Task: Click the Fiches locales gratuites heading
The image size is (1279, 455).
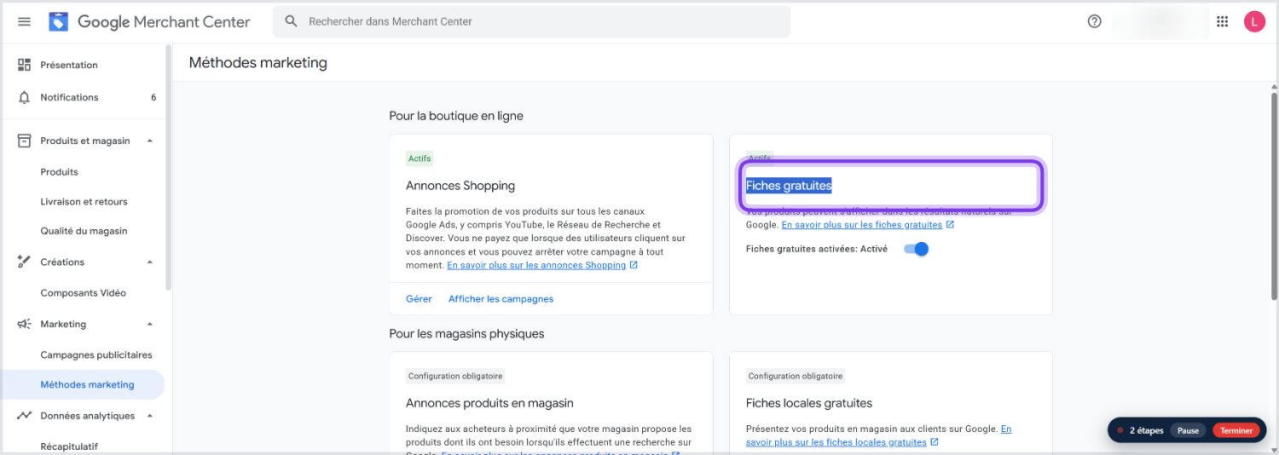Action: (809, 403)
